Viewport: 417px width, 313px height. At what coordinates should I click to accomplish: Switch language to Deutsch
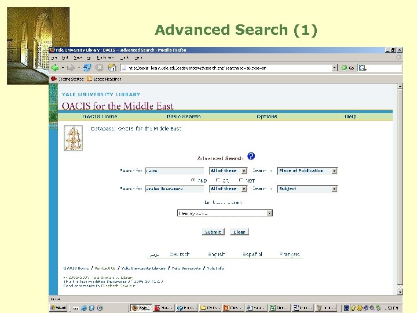[180, 254]
